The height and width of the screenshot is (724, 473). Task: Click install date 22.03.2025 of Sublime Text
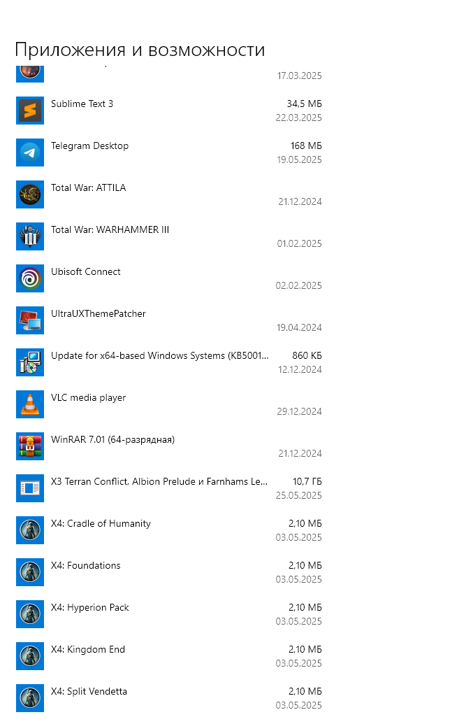299,118
